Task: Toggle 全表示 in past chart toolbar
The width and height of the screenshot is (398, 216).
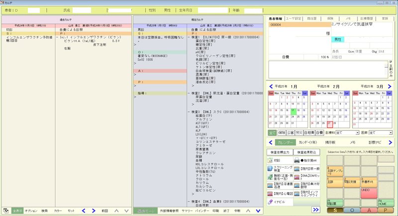Action: (17, 211)
